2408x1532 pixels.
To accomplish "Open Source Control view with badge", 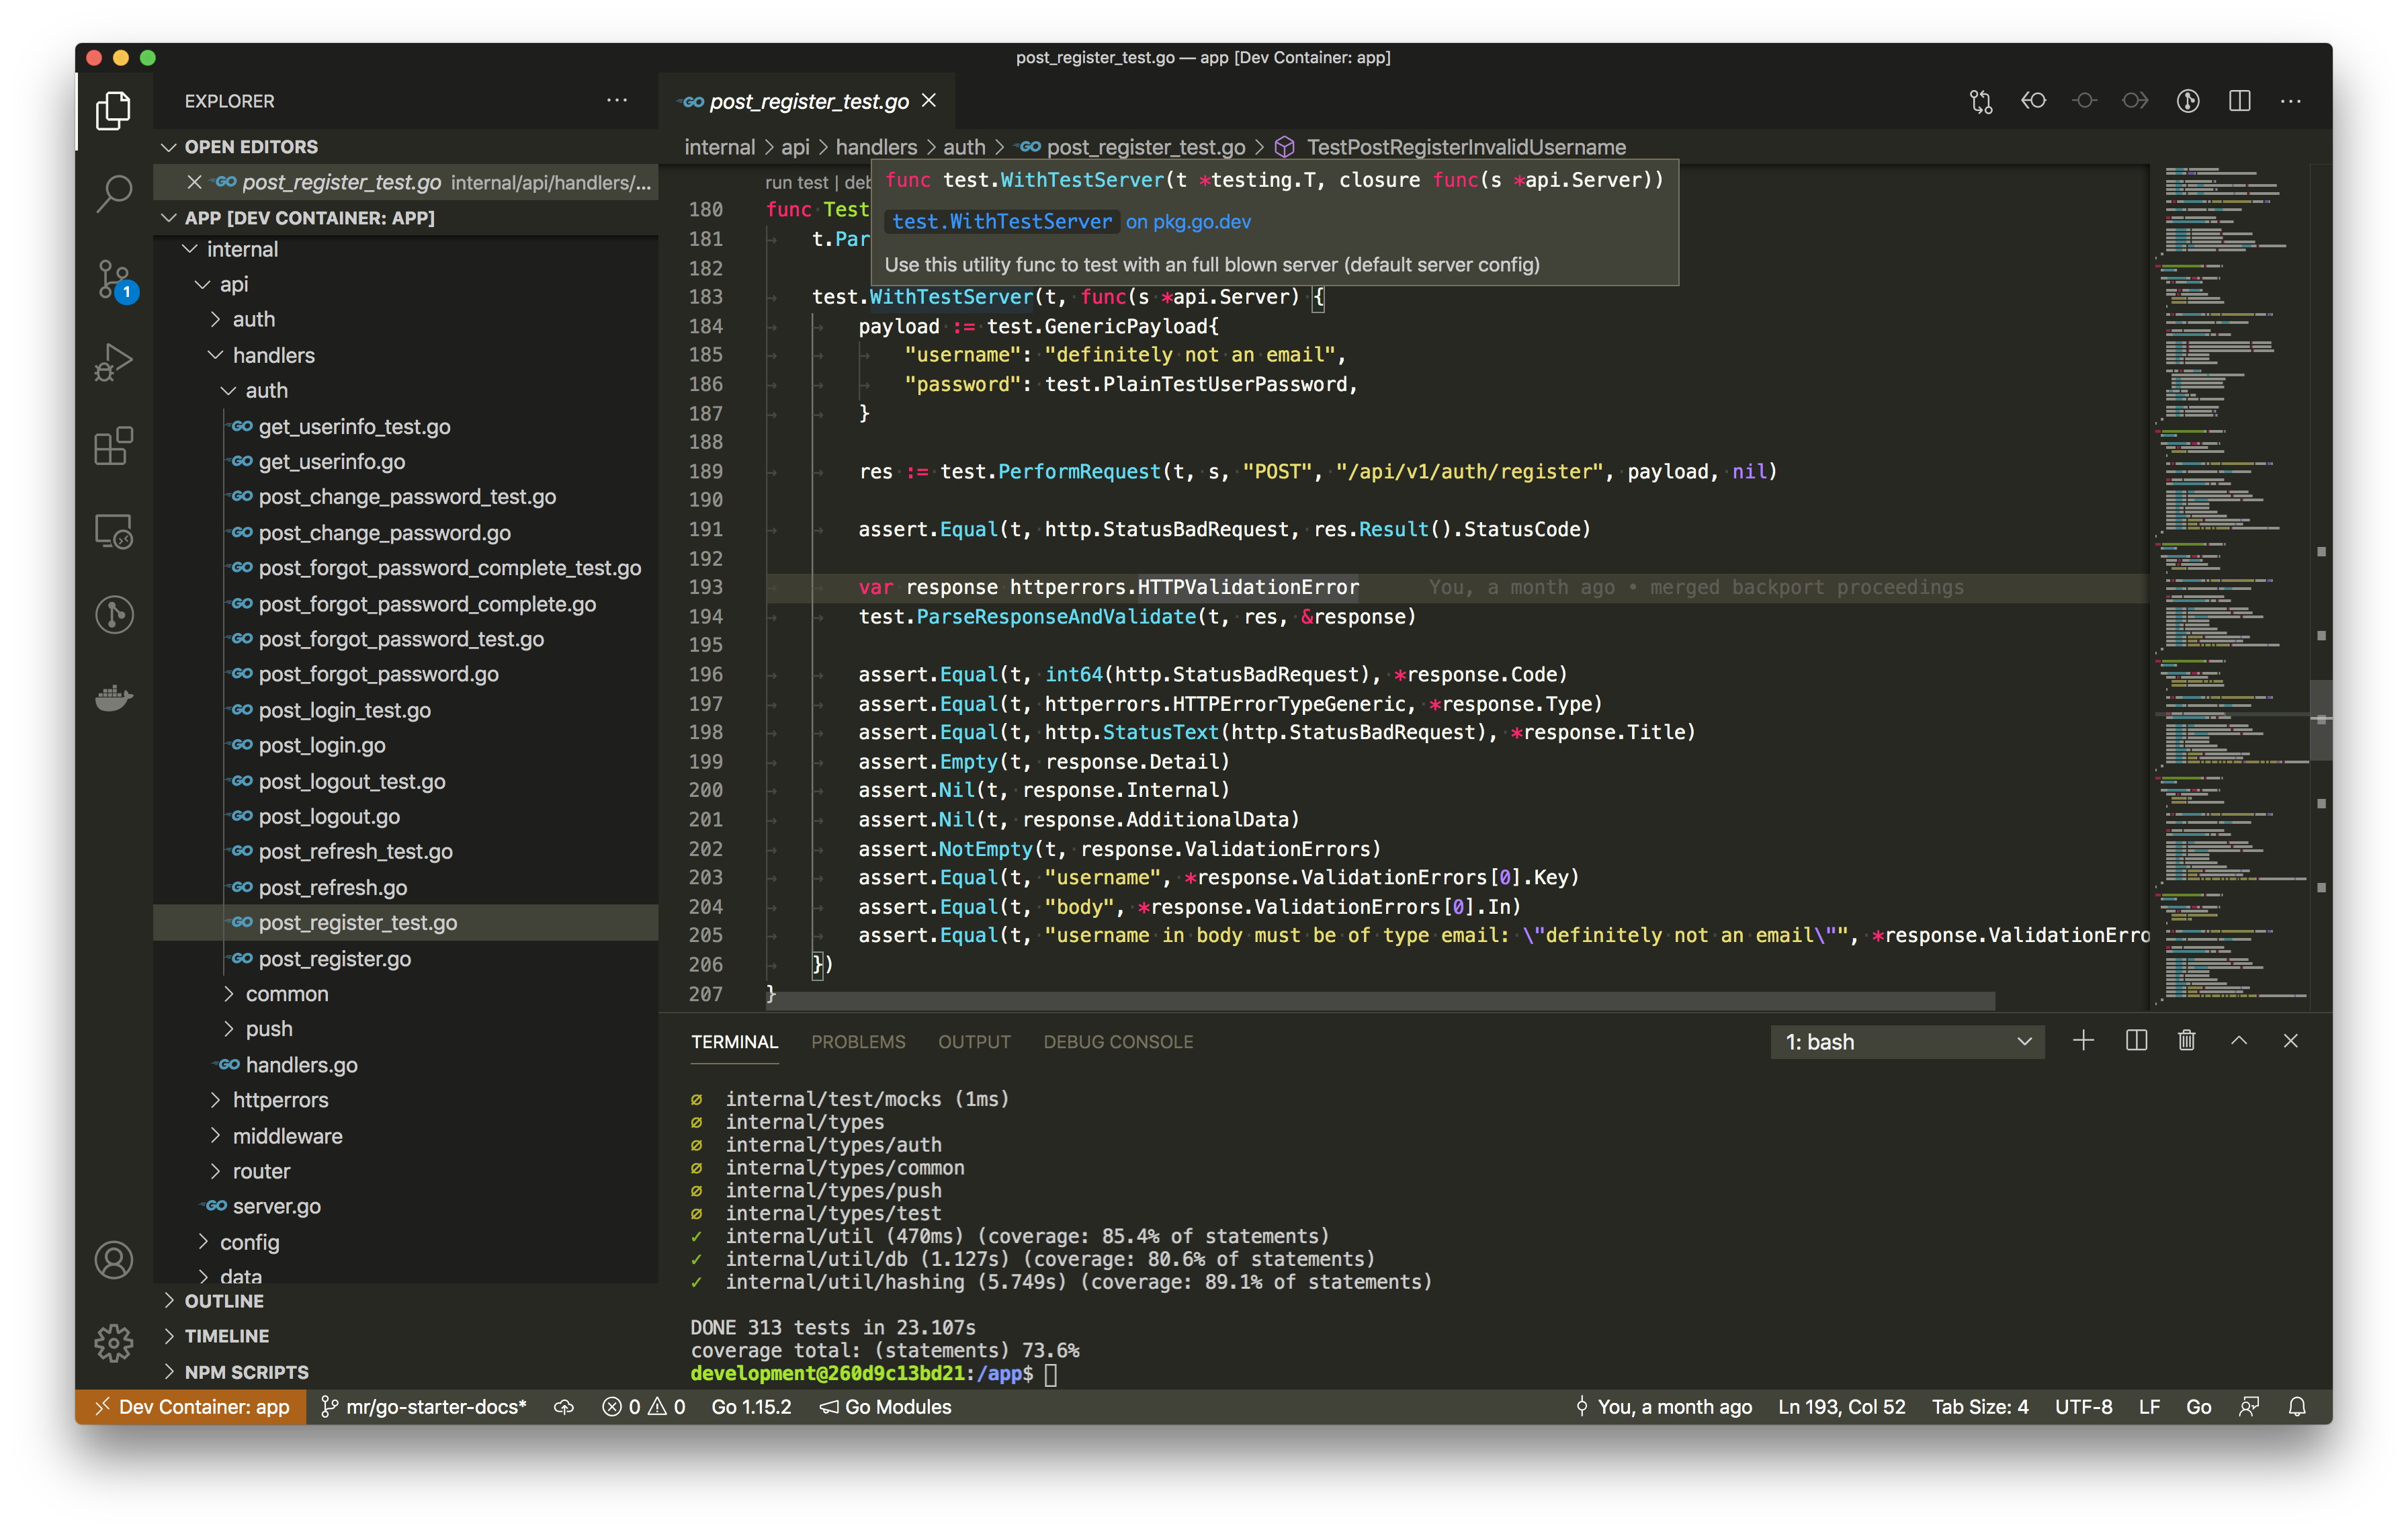I will tap(114, 279).
